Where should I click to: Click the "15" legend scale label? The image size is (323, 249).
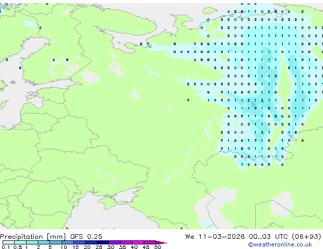click(75, 247)
